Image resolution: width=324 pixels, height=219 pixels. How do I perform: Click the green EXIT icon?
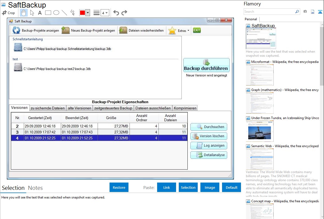[x=197, y=30]
